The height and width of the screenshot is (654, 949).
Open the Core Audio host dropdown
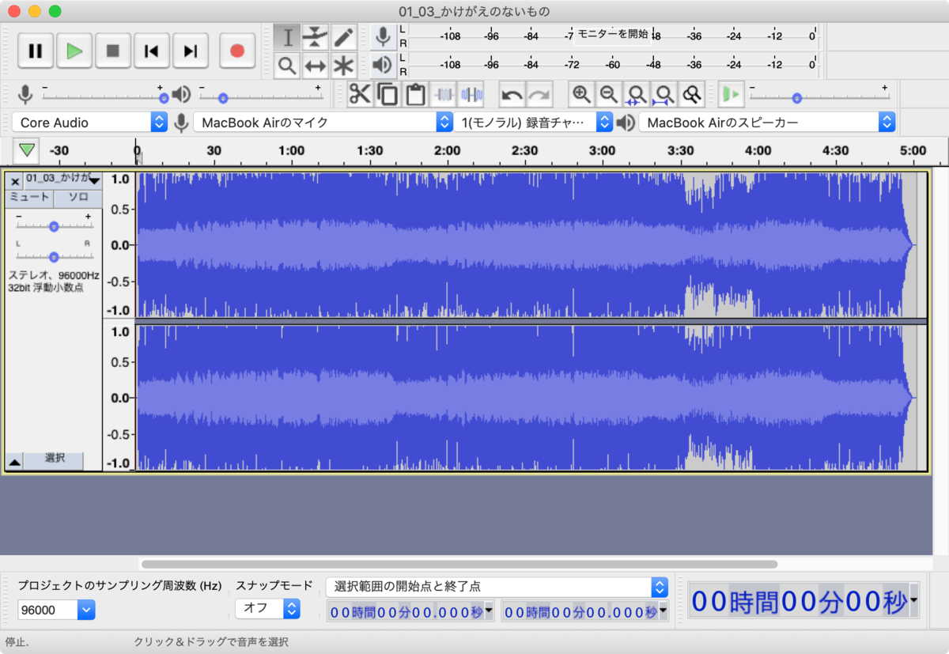tap(89, 123)
